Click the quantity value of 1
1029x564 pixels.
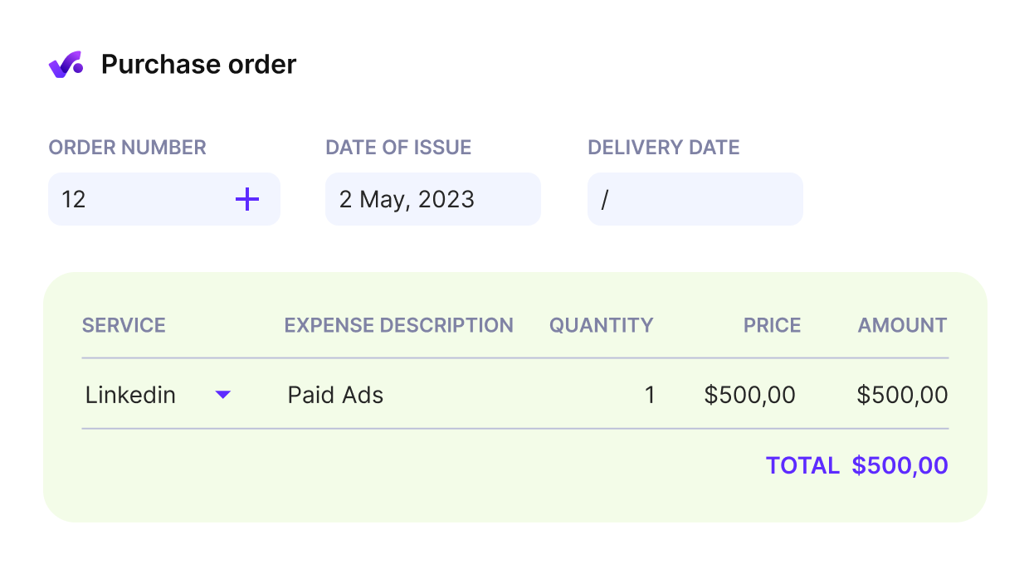(650, 395)
